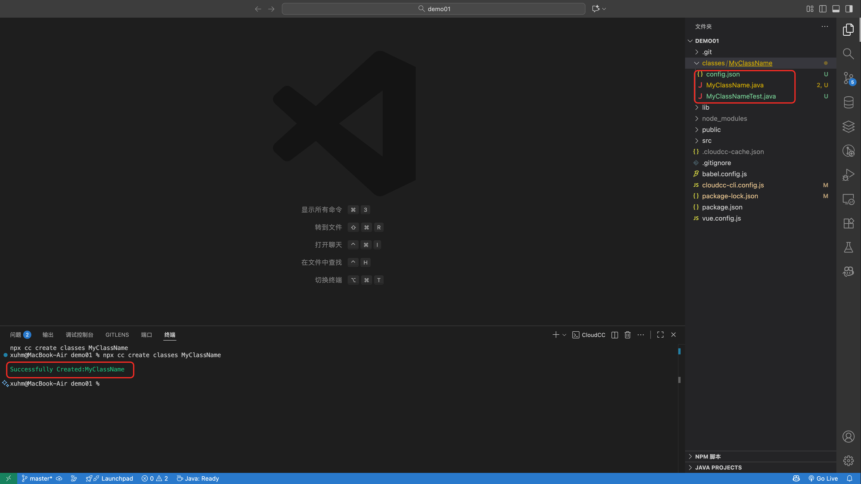
Task: Maximize the terminal panel size
Action: (660, 335)
